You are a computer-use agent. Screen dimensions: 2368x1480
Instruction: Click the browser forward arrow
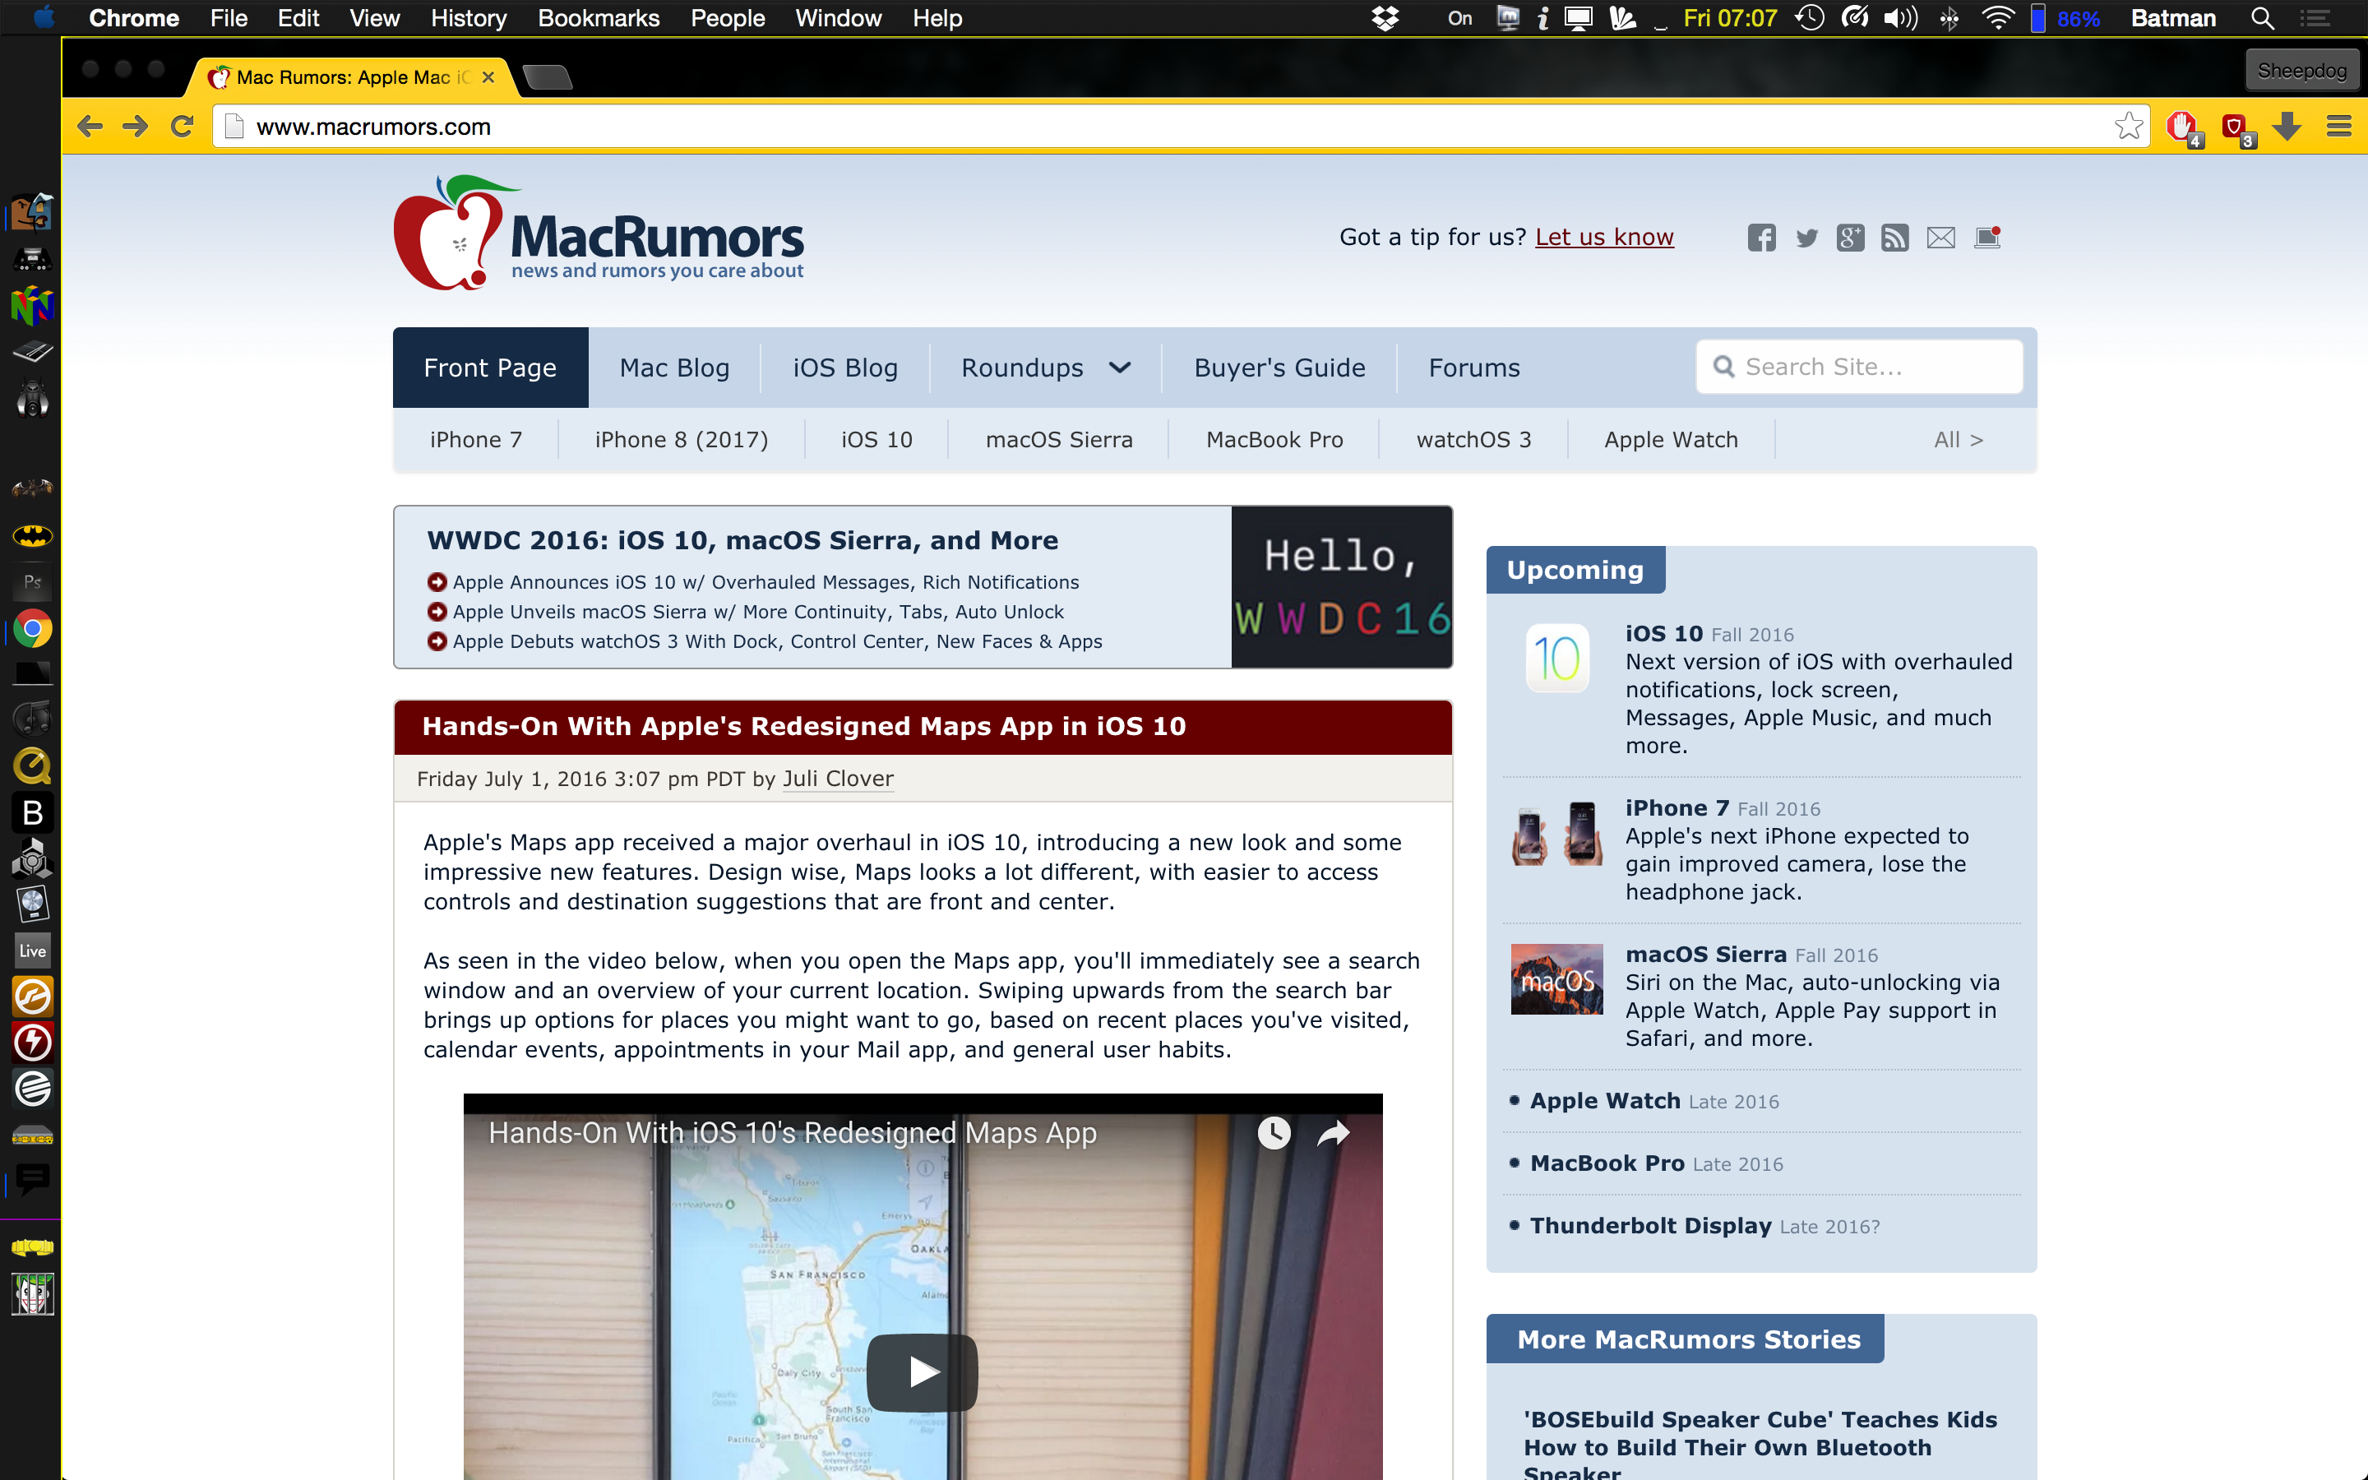click(135, 127)
